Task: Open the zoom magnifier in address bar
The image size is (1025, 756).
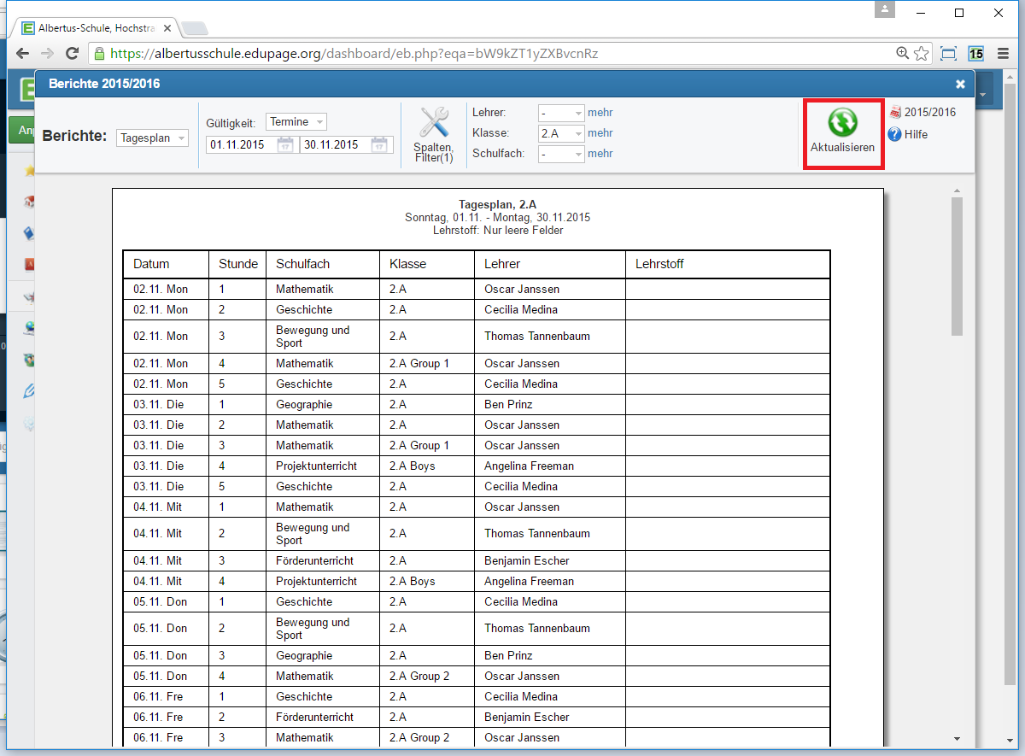Action: (x=902, y=53)
